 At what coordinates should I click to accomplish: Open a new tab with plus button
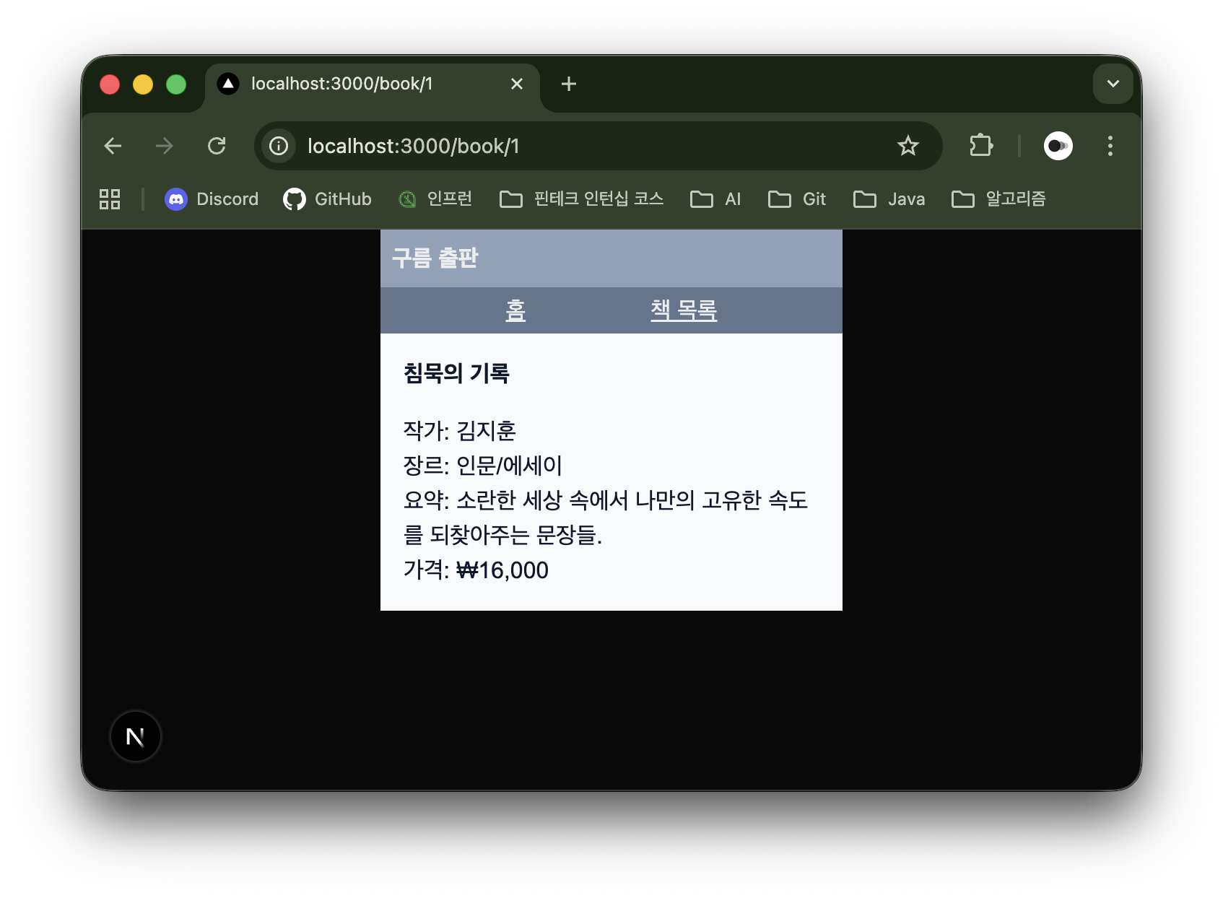569,84
